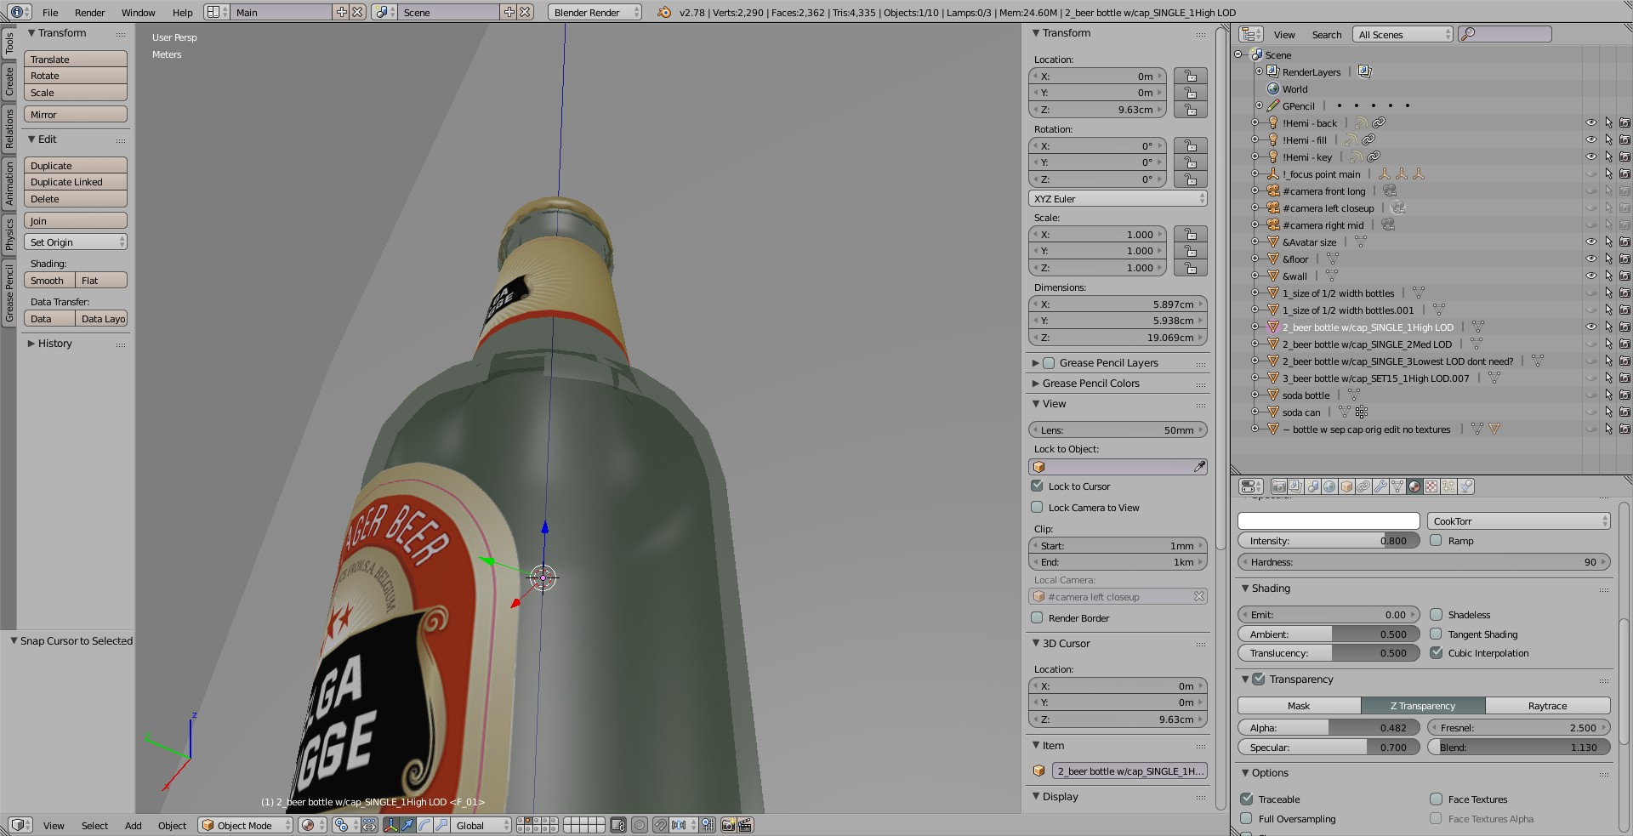The height and width of the screenshot is (836, 1633).
Task: Click the Smooth shading button
Action: 49,281
